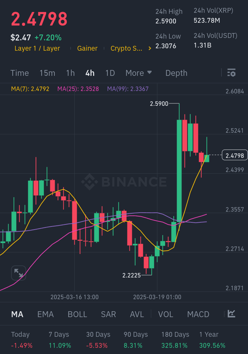Viewport: 248px width, 354px height.
Task: Open the Depth chart tab
Action: pyautogui.click(x=176, y=73)
